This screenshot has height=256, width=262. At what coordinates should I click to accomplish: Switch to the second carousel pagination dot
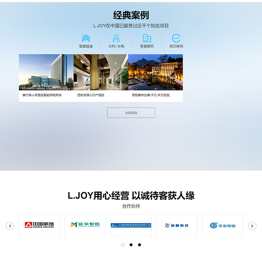pyautogui.click(x=131, y=245)
